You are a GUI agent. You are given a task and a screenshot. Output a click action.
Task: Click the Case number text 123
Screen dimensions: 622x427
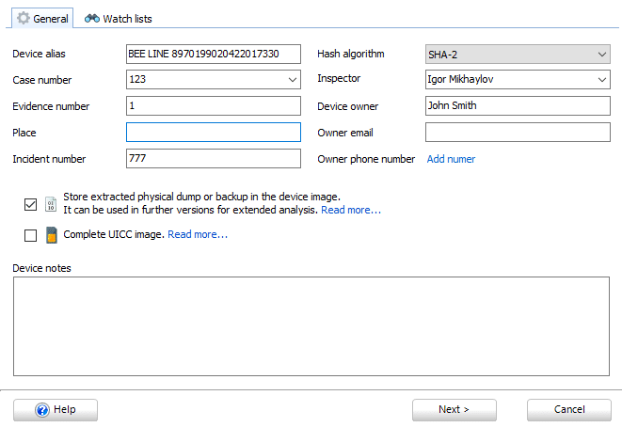(x=137, y=79)
